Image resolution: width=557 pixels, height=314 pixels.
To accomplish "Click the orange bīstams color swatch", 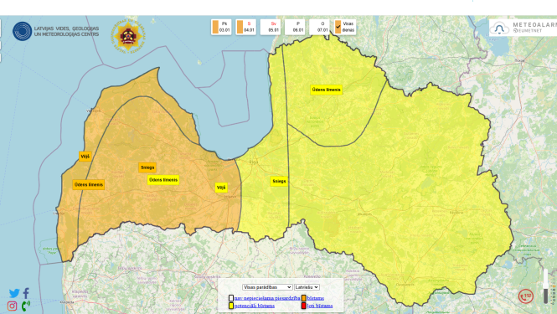I will point(304,298).
